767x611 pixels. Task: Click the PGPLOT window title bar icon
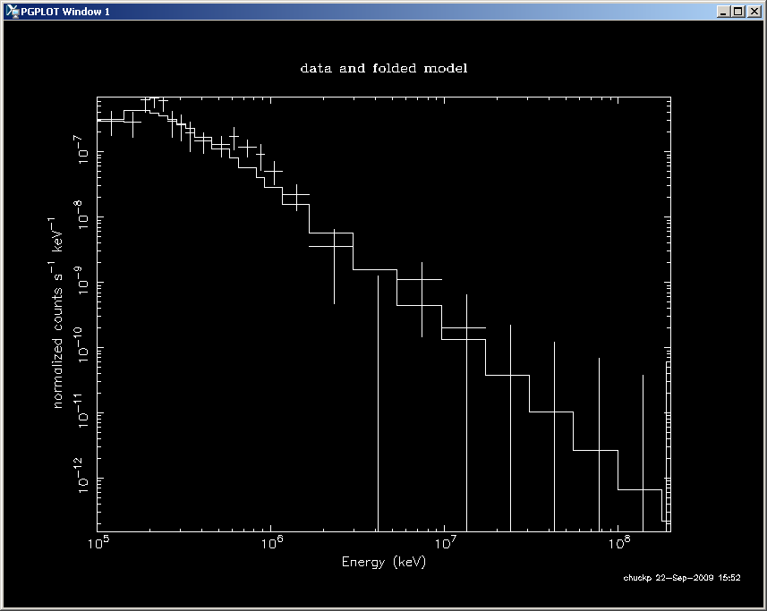[x=13, y=12]
